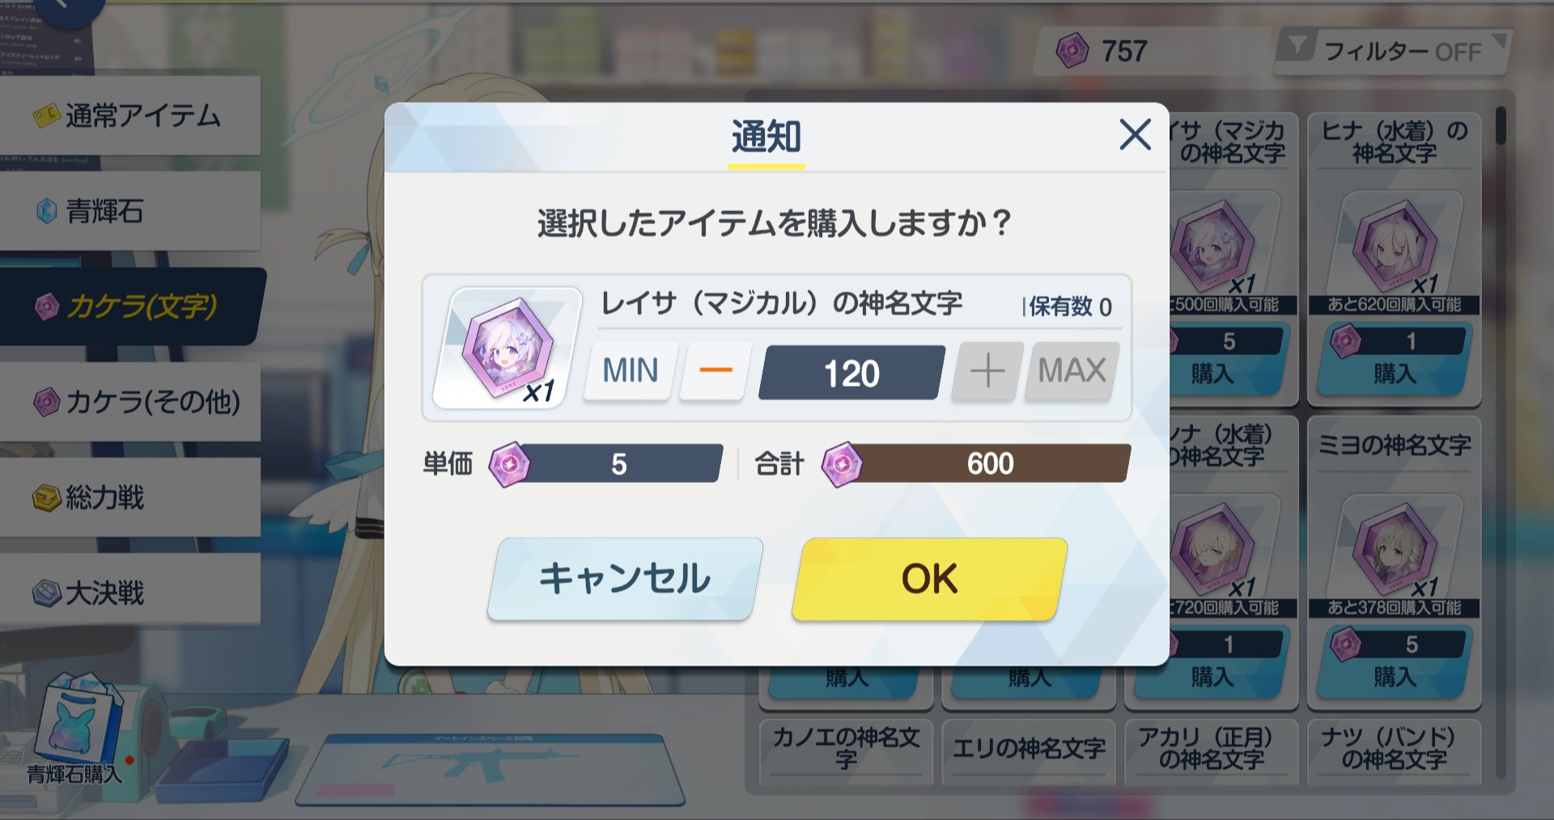Click the shop list vertical scrollbar
The width and height of the screenshot is (1554, 820).
click(x=1501, y=443)
